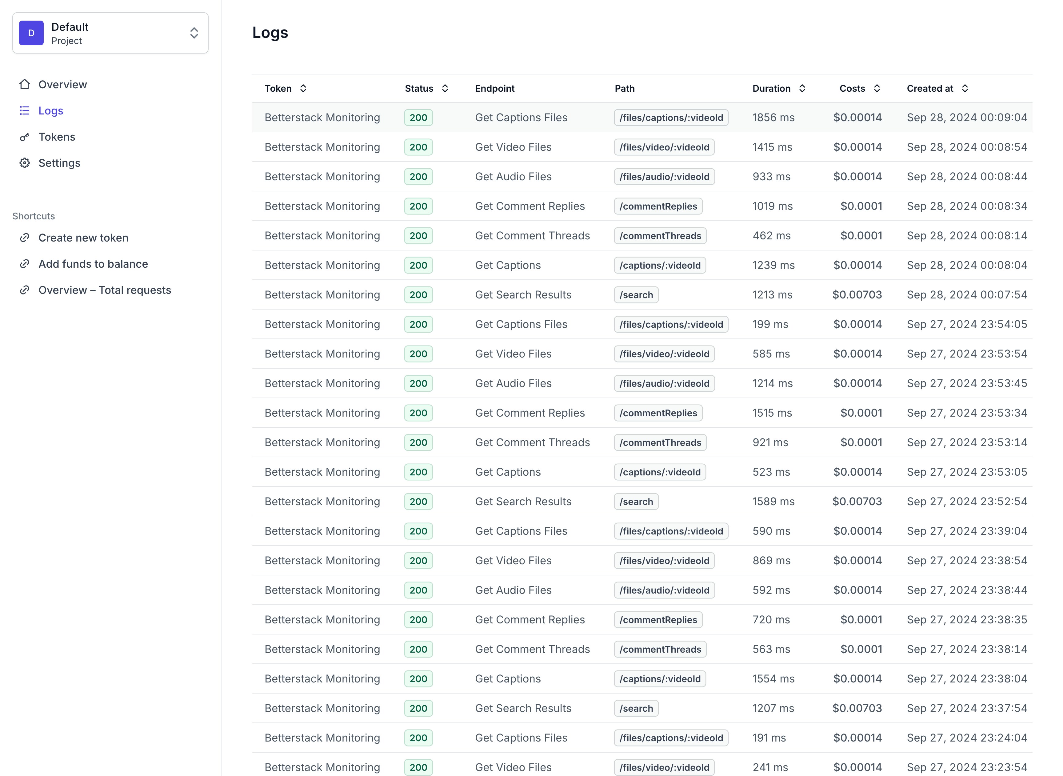The image size is (1063, 776).
Task: Sort logs by Costs column arrows
Action: point(877,88)
